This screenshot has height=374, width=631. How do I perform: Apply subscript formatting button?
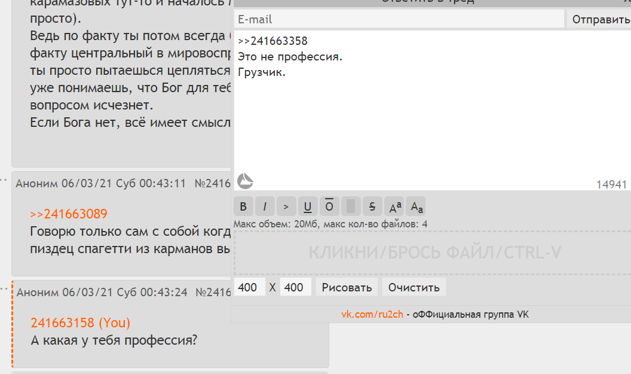tap(416, 207)
